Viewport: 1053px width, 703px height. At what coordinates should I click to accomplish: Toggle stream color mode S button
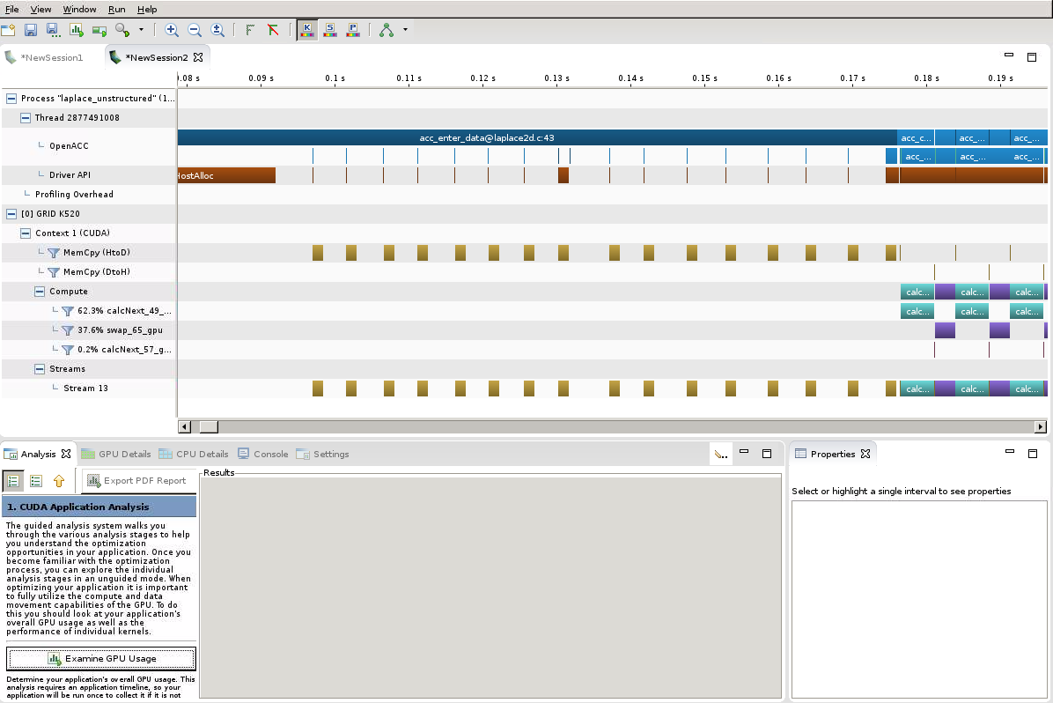(330, 30)
